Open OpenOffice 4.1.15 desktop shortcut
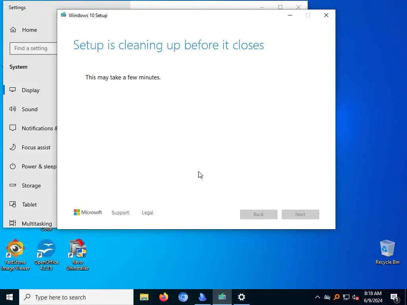407x305 pixels. (x=47, y=255)
